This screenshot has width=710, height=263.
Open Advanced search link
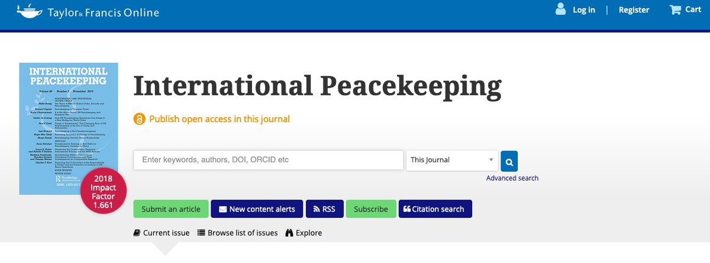512,178
